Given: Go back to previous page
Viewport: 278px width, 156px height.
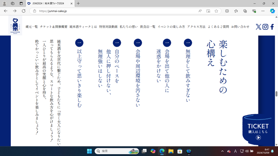Looking at the screenshot, I should (x=6, y=11).
